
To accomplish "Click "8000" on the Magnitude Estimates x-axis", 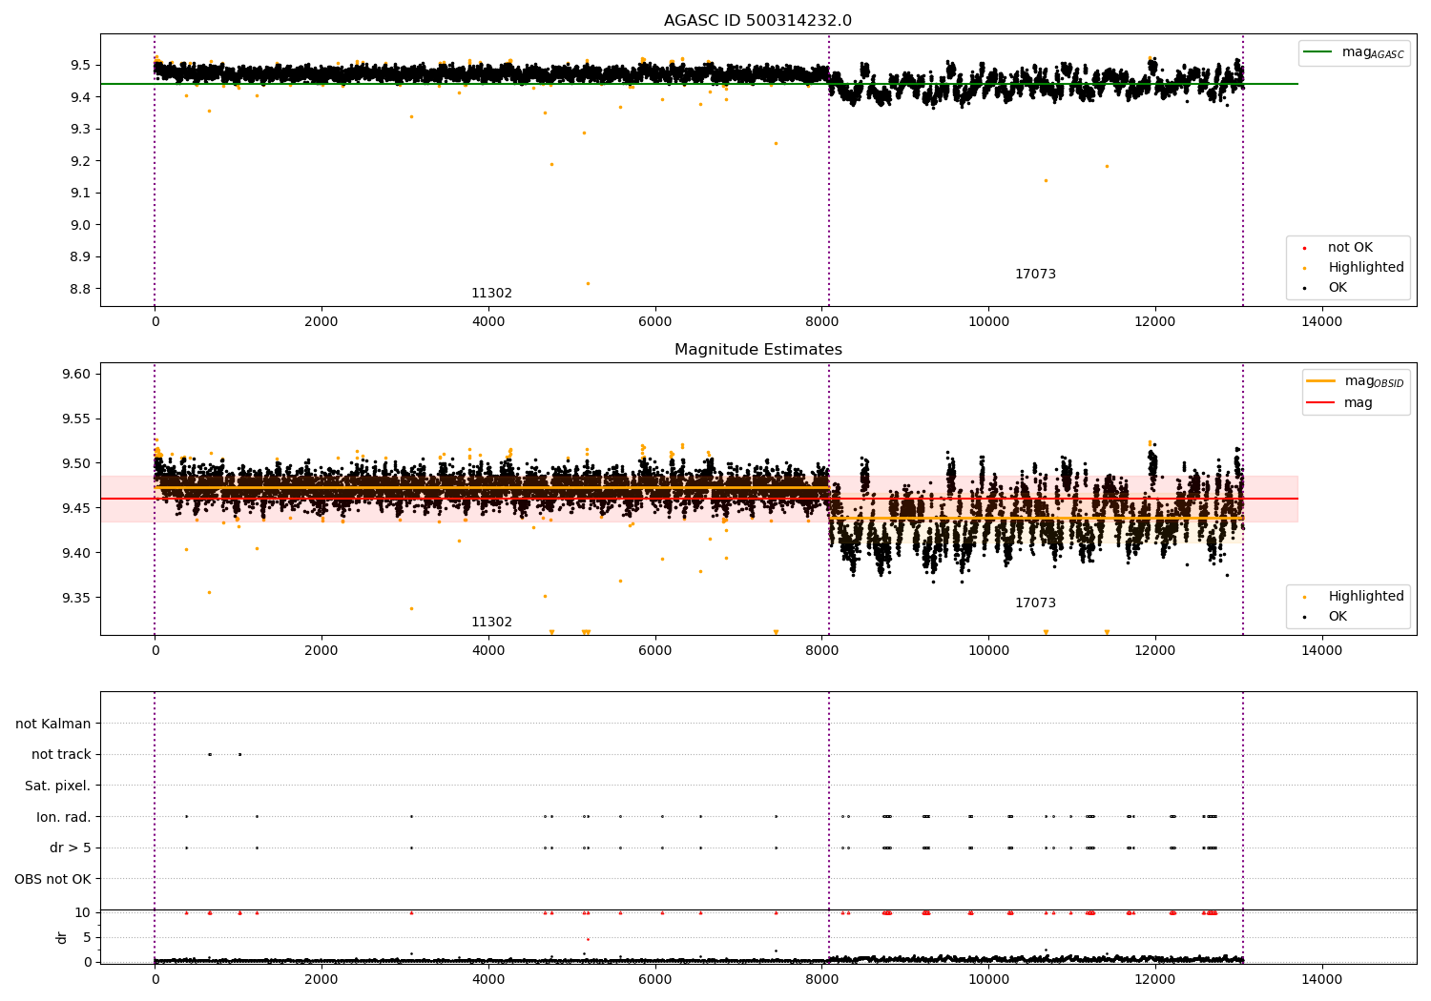I will click(x=821, y=650).
